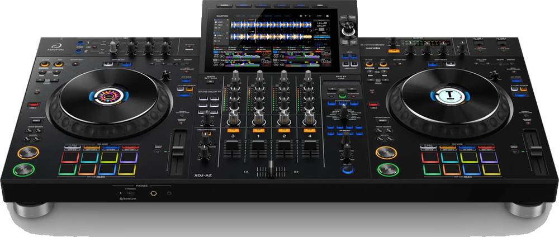Hit the left deck green PLAY/PAUSE button
Image resolution: width=559 pixels, height=237 pixels.
click(x=24, y=169)
